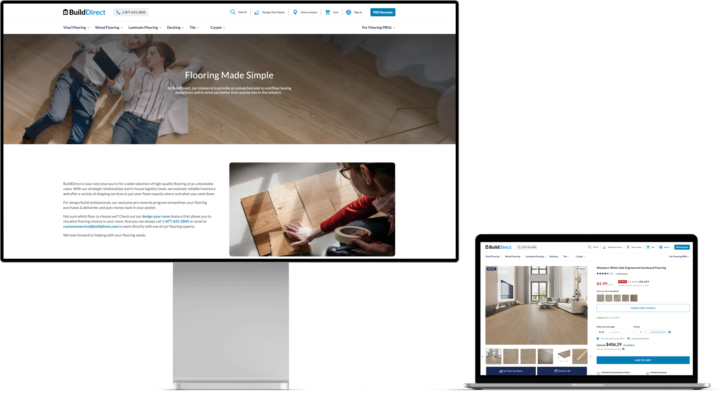Click the PRO Rewards button

point(383,12)
